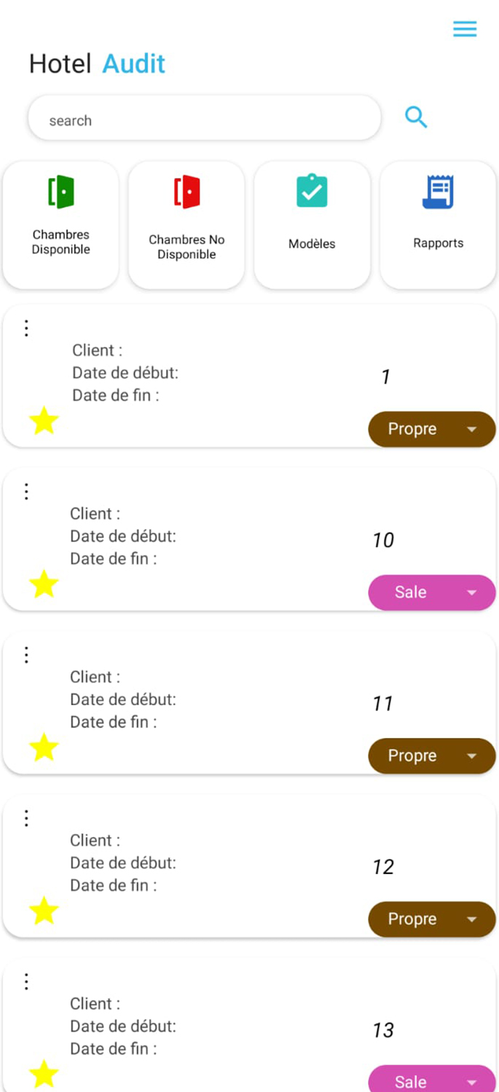The image size is (499, 1092).
Task: Focus the search input field
Action: pos(204,118)
